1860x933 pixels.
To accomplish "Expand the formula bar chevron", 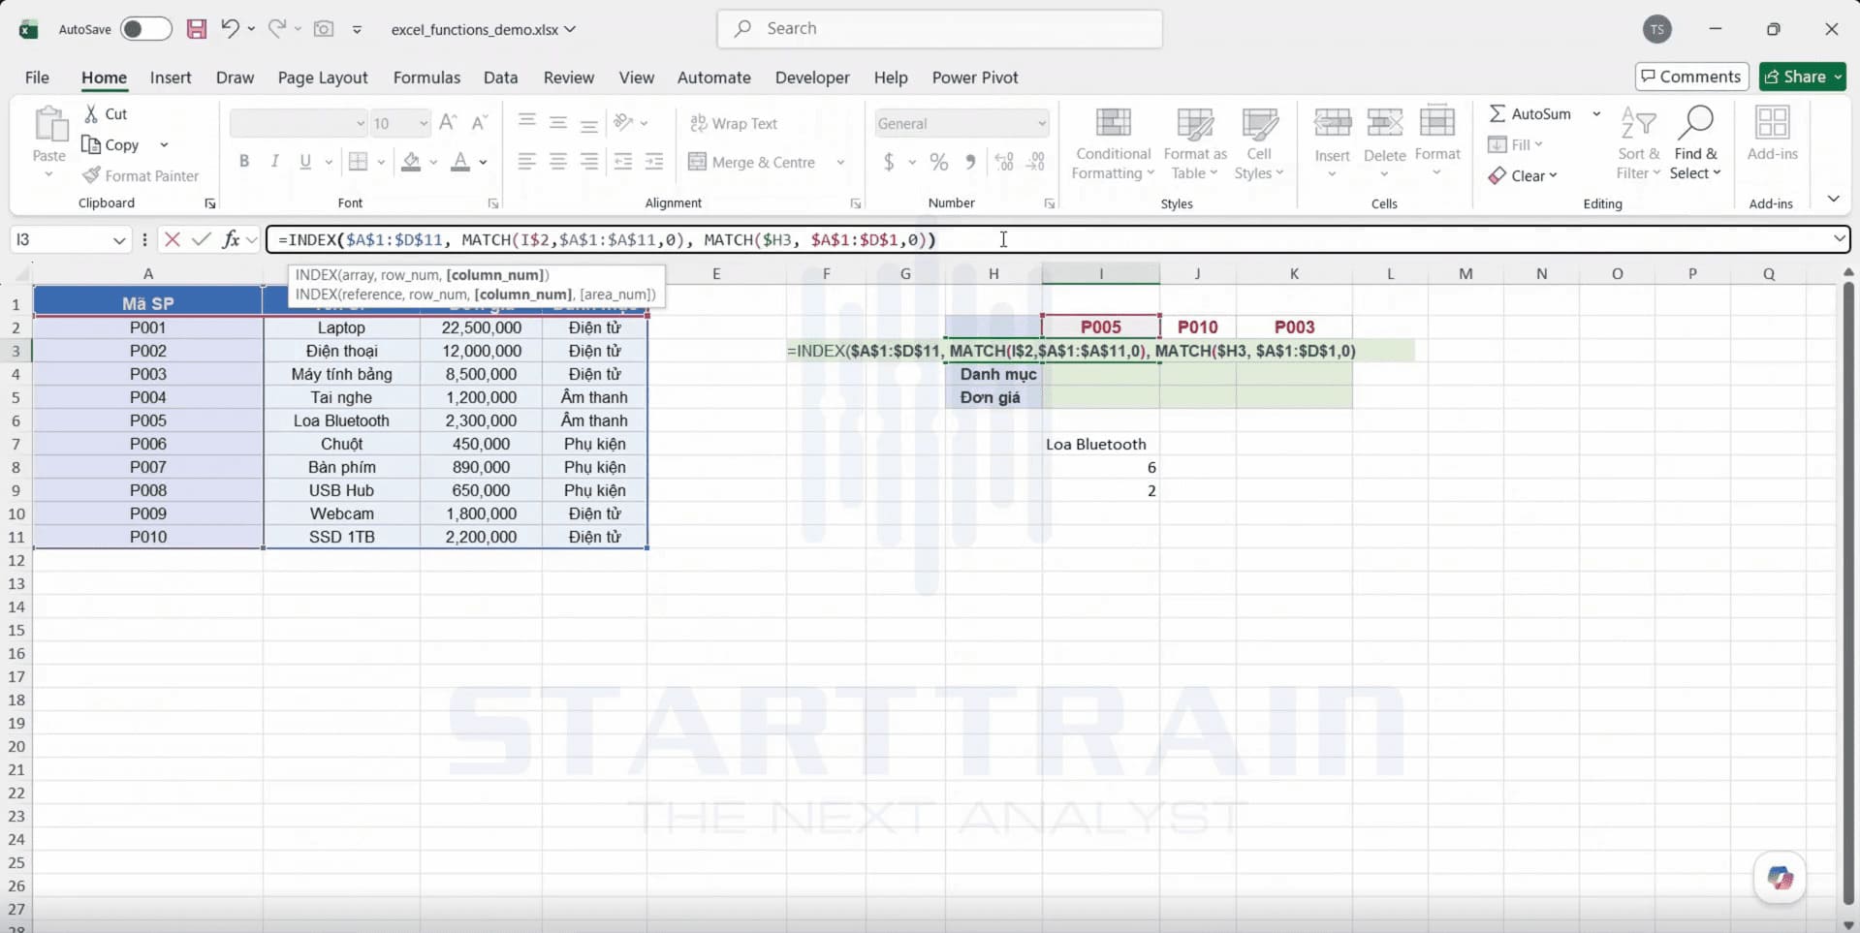I will click(1839, 238).
